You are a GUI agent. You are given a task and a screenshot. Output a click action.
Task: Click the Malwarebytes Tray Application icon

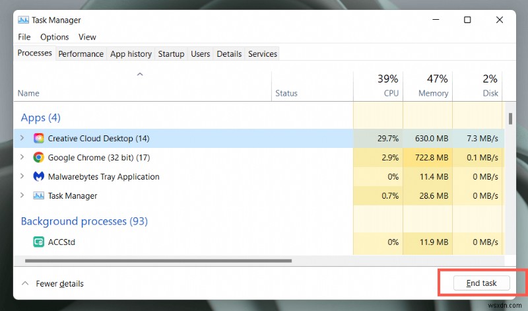point(39,176)
